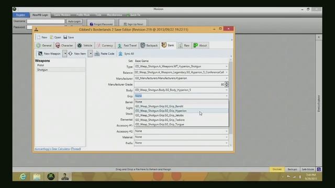Screen dimensions: 335x188
Task: Open Internet Explorer from the taskbar
Action: [x=23, y=177]
